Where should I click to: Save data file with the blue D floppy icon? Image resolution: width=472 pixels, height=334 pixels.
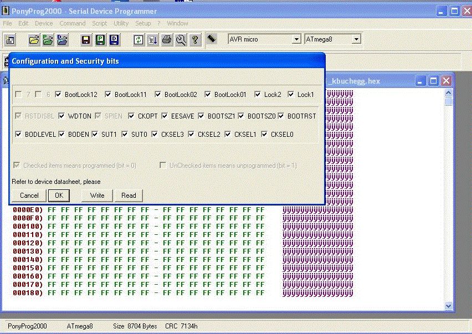[114, 40]
